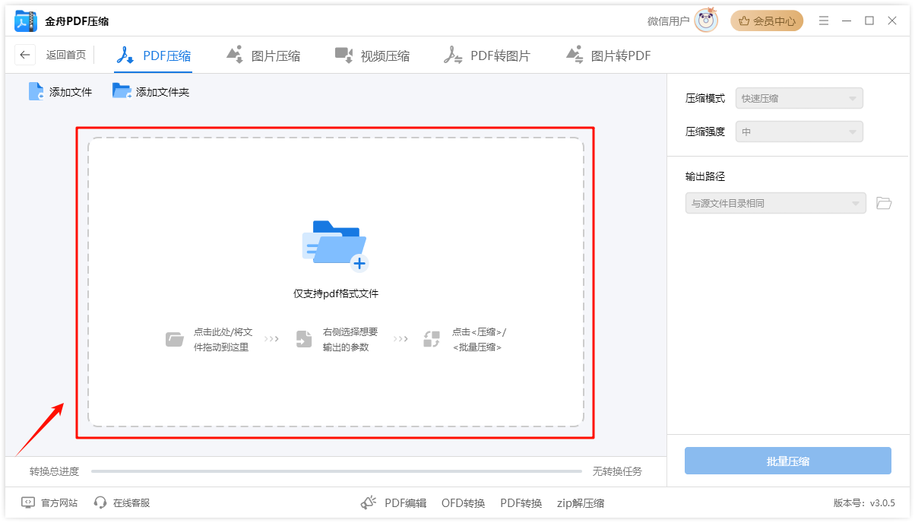Minimize the window
915x523 pixels.
(847, 21)
